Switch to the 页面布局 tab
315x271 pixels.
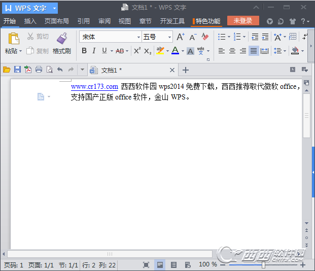(57, 21)
